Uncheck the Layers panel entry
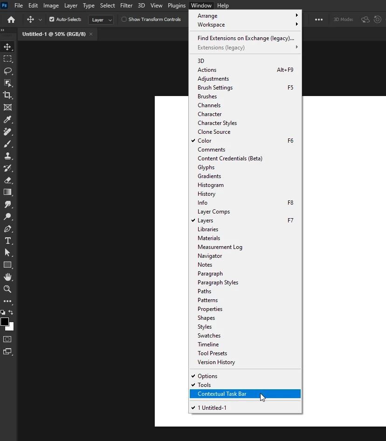 (x=245, y=220)
